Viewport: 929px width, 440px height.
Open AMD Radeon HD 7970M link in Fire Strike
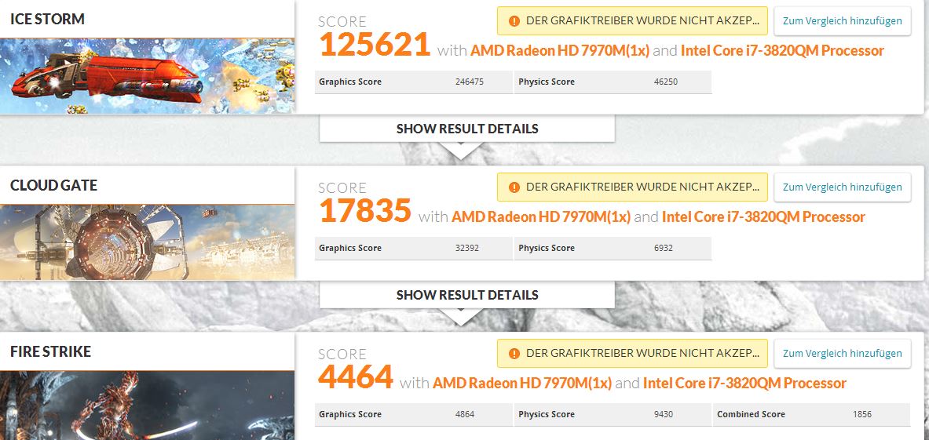point(522,384)
